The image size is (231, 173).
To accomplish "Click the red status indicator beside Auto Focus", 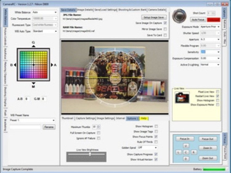I will 214,20.
